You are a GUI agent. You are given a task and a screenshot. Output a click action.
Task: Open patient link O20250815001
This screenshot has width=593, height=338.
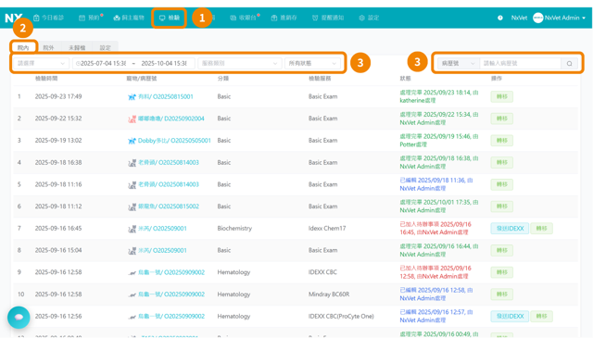point(166,97)
